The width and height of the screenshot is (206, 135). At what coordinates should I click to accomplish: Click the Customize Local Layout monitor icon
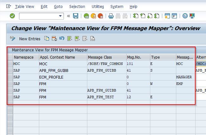pos(192,16)
